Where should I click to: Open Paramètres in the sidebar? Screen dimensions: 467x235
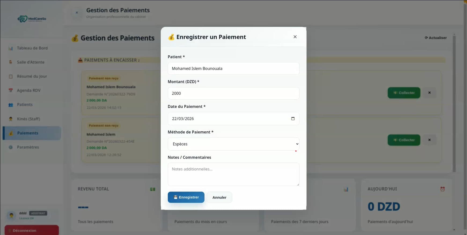point(32,147)
